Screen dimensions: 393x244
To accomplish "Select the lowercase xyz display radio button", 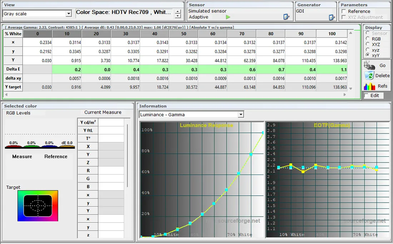I will point(368,50).
